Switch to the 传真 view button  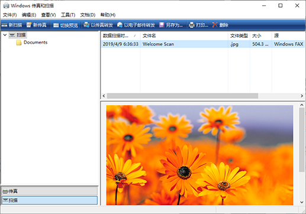pos(50,191)
